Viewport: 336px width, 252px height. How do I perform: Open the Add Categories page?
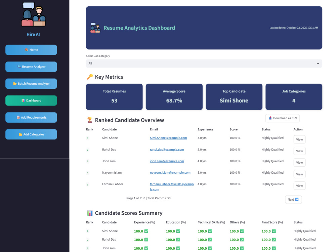pos(31,134)
